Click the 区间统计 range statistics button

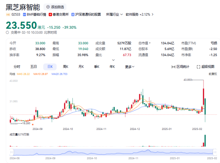[x=180, y=67]
